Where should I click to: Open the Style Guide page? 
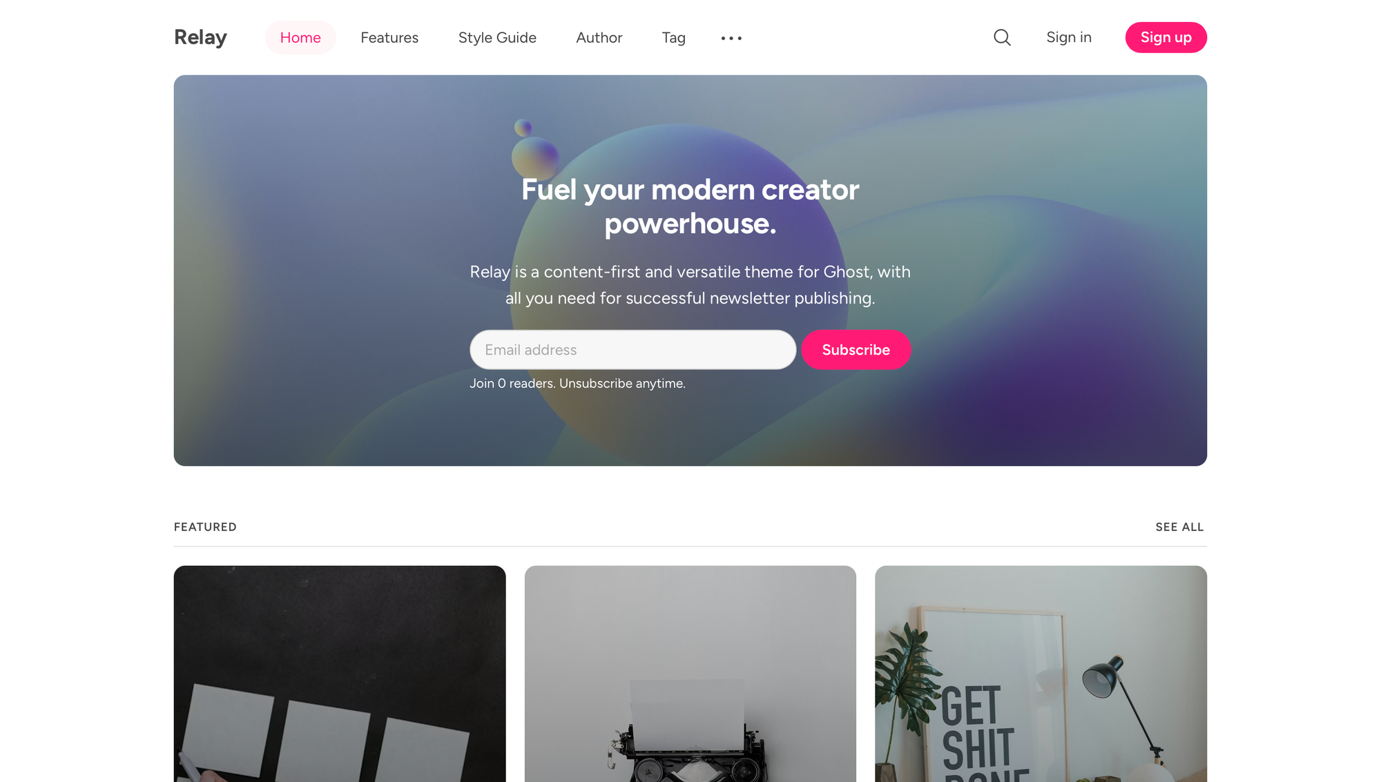[497, 37]
